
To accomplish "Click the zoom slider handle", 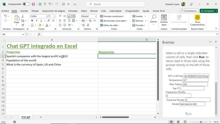I will click(x=201, y=122).
